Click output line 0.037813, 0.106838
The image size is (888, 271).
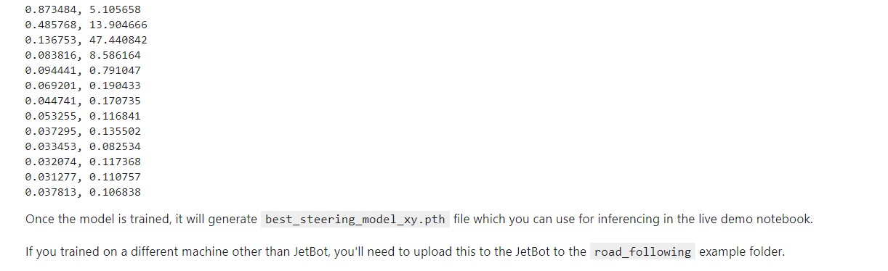click(83, 193)
